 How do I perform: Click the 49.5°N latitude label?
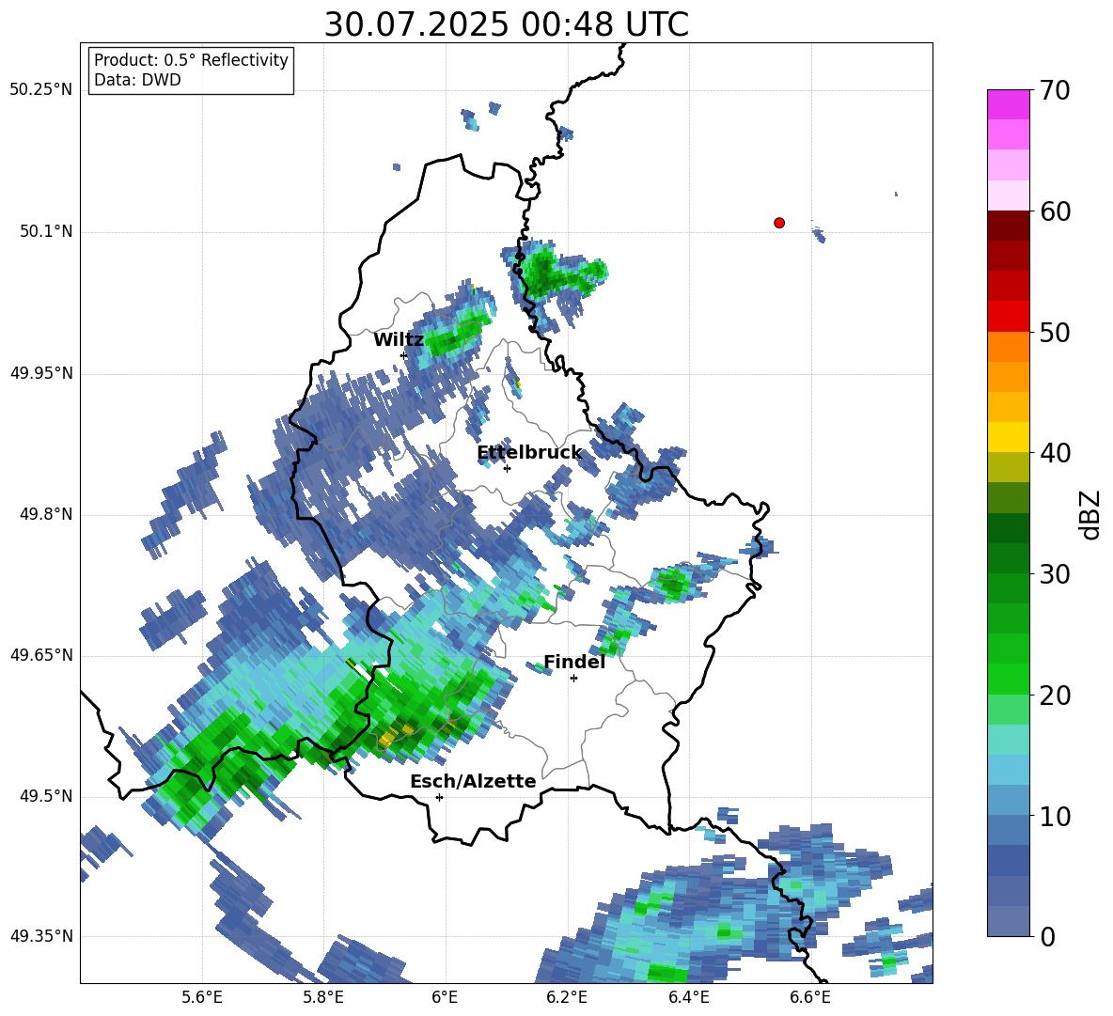(46, 796)
